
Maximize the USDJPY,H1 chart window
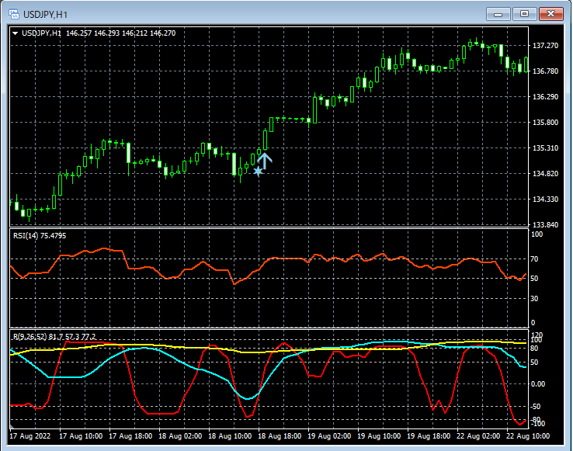(525, 14)
